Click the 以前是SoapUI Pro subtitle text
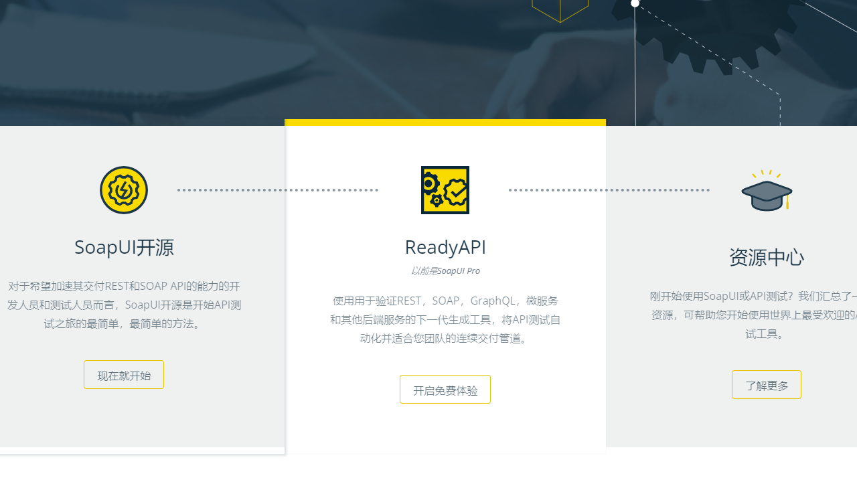 445,270
